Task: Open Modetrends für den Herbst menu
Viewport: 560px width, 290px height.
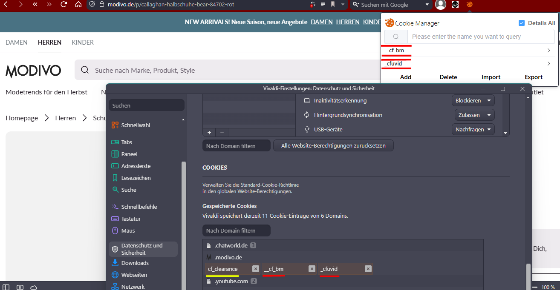Action: tap(46, 92)
